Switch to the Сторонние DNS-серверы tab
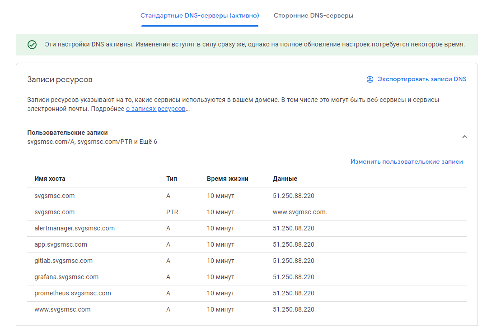This screenshot has height=326, width=496. coord(314,15)
